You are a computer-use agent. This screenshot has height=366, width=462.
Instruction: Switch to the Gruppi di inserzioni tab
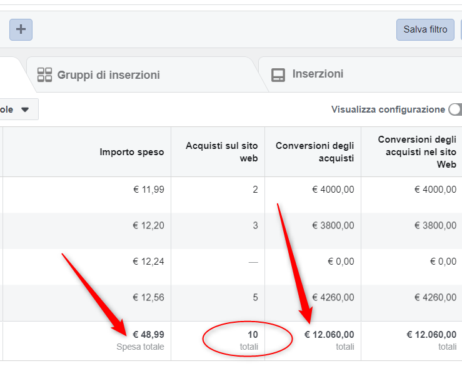[x=108, y=75]
